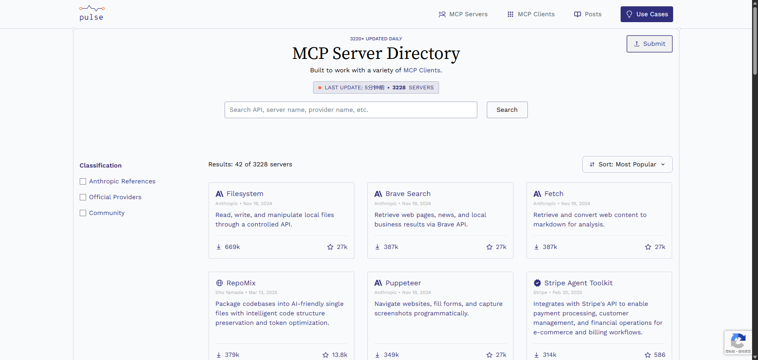Click the verified badge beside Stripe Agent Toolkit

[537, 283]
